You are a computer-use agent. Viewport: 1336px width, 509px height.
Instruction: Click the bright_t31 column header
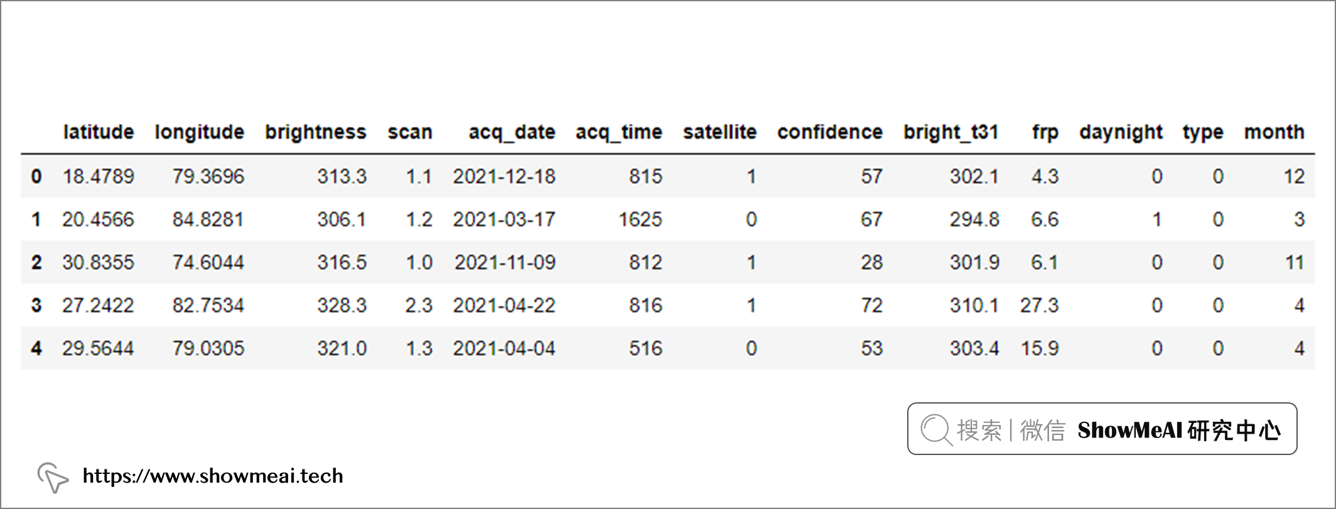coord(951,132)
